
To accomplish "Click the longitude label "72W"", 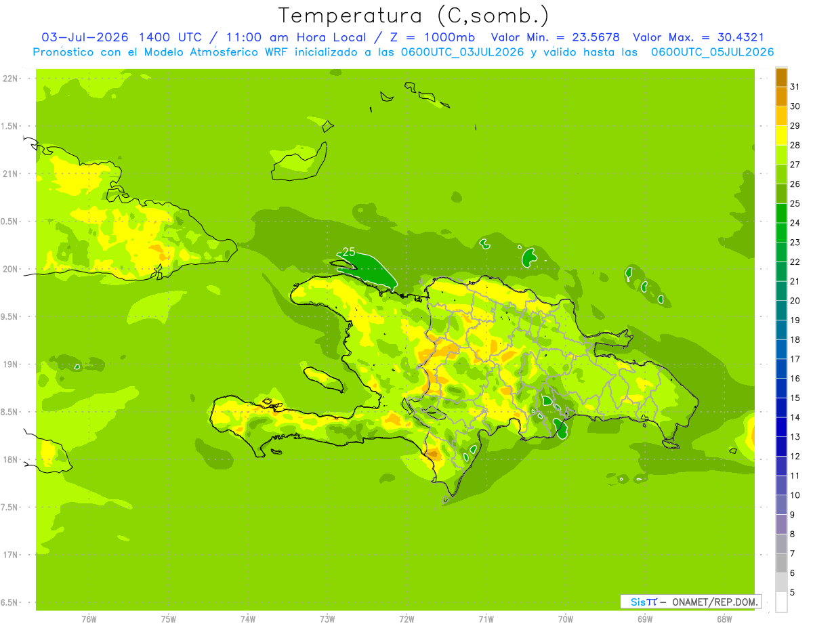I will click(406, 619).
